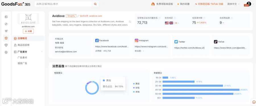Click the US flag icon
256x106 pixels.
[167, 23]
